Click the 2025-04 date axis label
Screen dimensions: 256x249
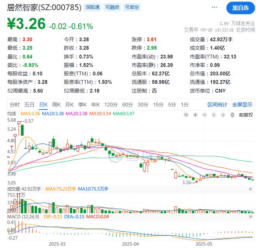(x=130, y=244)
